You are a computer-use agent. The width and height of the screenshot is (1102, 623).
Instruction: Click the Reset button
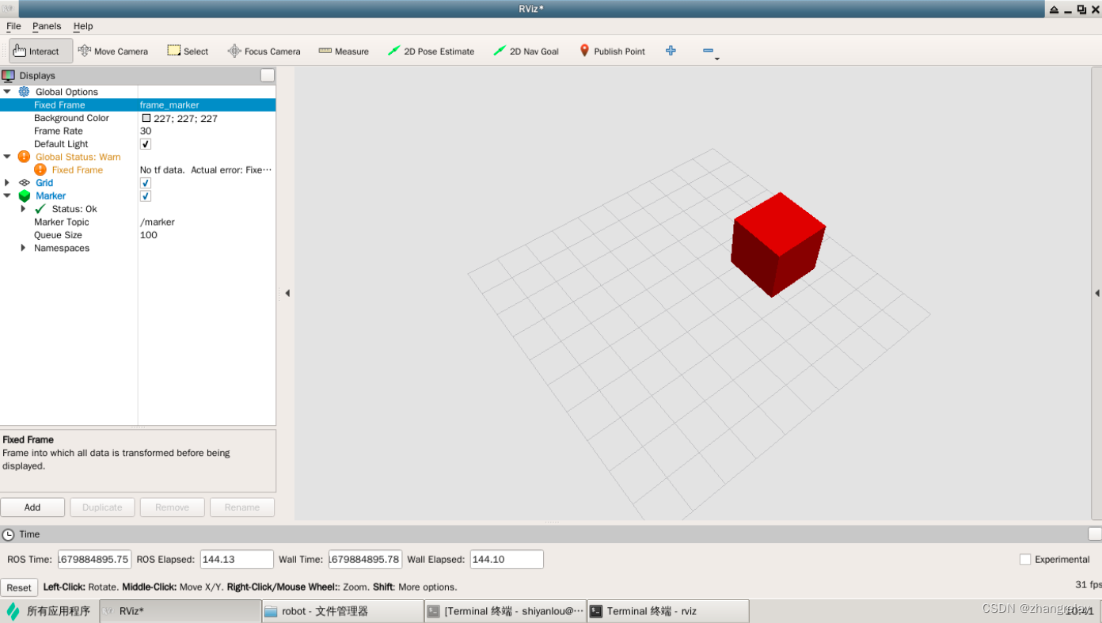(x=19, y=587)
